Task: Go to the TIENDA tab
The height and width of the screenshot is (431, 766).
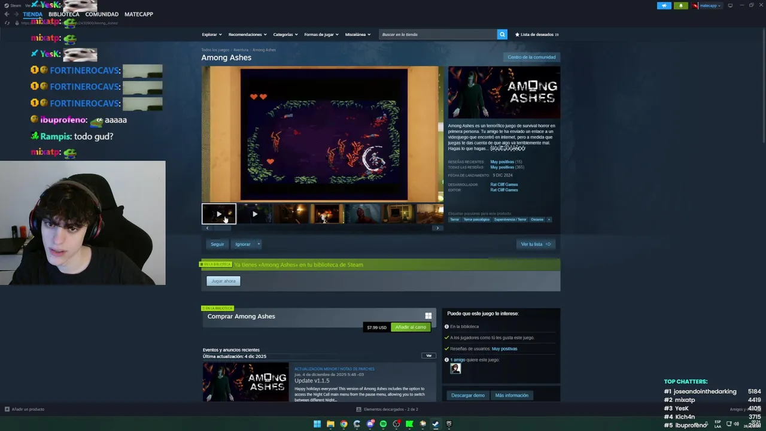Action: [32, 14]
